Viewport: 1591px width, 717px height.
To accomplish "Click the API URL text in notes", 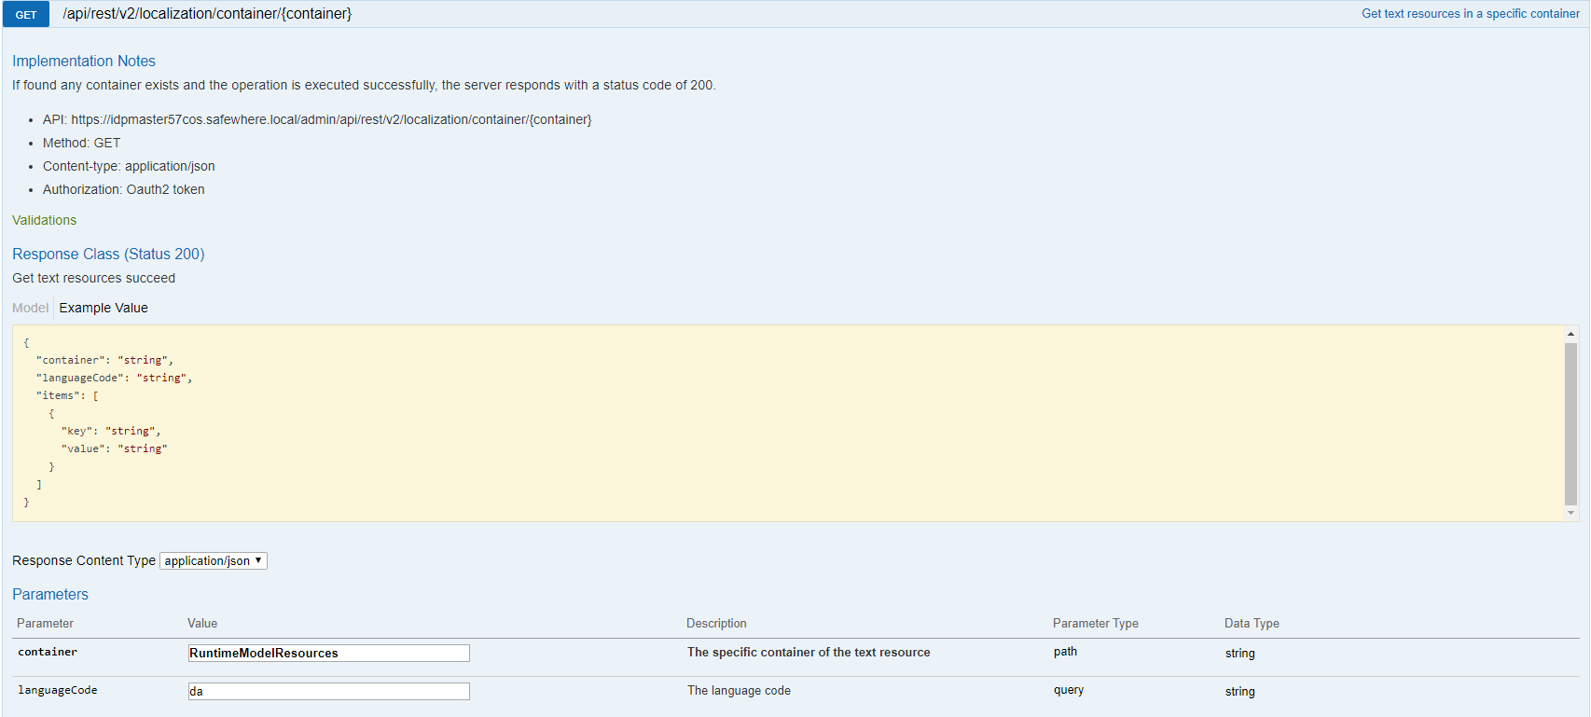I will pyautogui.click(x=331, y=119).
